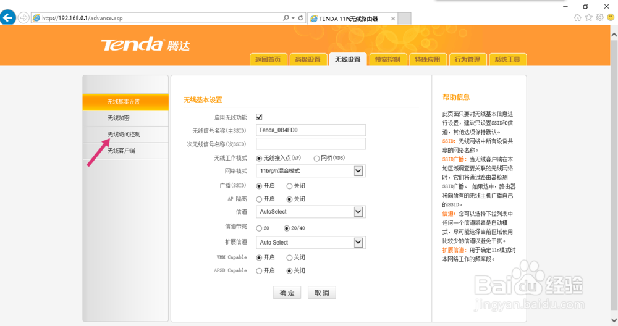618x326 pixels.
Task: Enable AP isolation radio button
Action: [259, 199]
